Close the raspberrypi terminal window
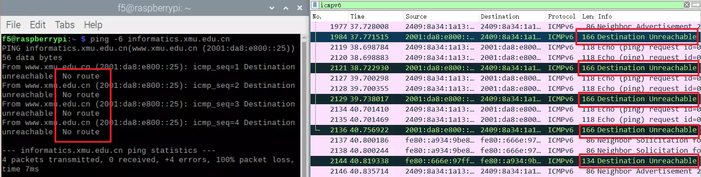Viewport: 701px width, 177px height. (300, 8)
